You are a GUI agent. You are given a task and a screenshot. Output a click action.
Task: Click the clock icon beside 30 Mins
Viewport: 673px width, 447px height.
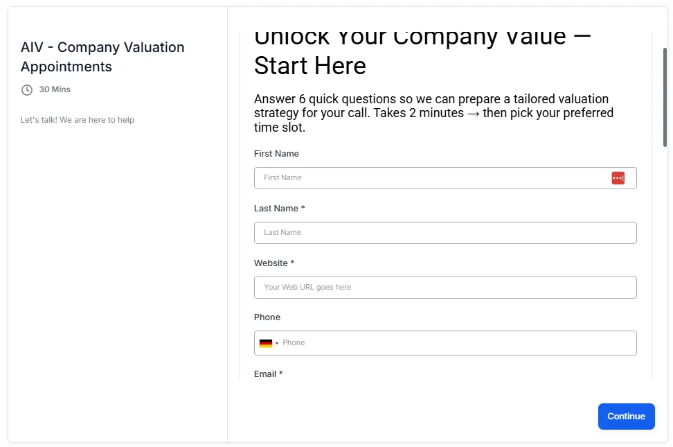coord(27,90)
